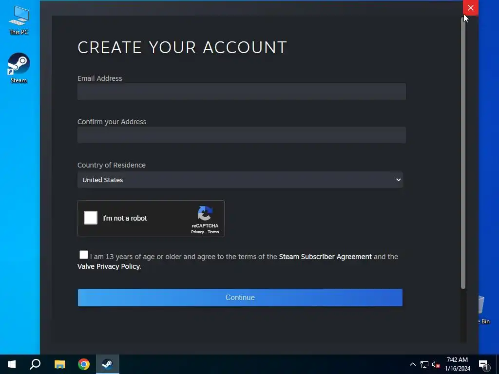Open the Steam Subscriber Agreement link
499x374 pixels.
pos(325,257)
